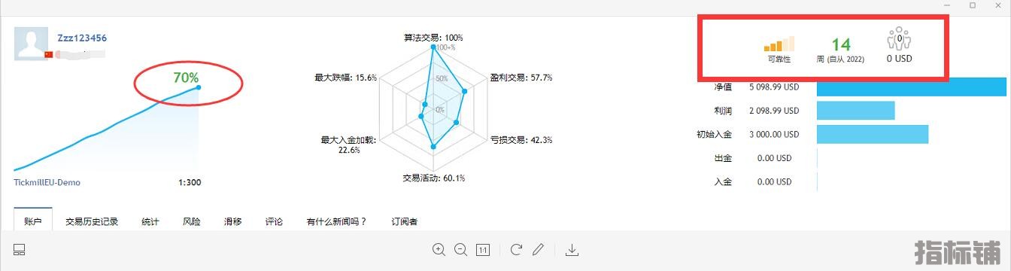Click the subscribers people icon
Image resolution: width=1011 pixels, height=271 pixels.
click(x=898, y=39)
